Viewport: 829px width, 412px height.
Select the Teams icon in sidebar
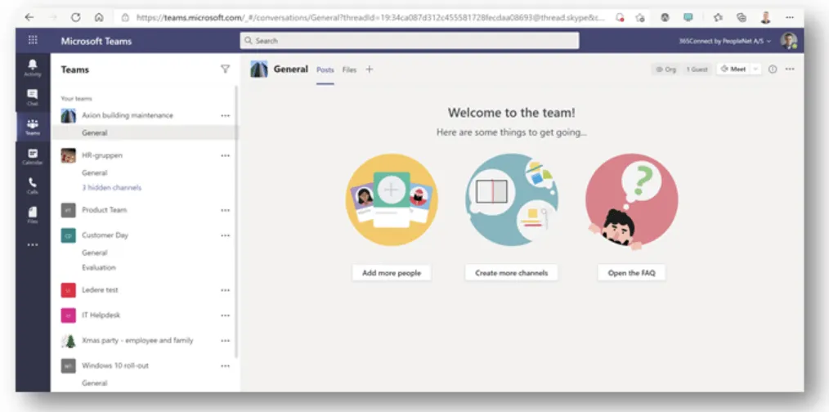coord(32,127)
